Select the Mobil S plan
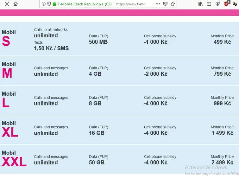Viewport: 239px width, 179px height. [x=9, y=39]
